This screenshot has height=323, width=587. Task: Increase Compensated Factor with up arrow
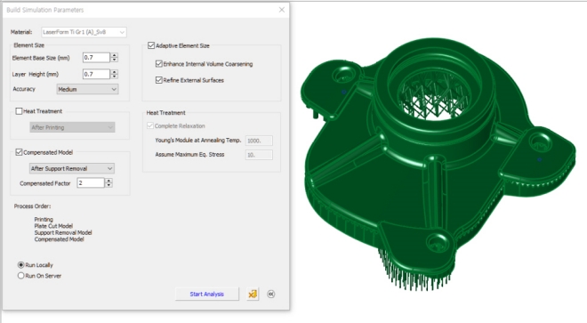click(x=109, y=181)
